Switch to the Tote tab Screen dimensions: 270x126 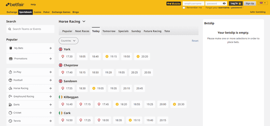coord(167,31)
